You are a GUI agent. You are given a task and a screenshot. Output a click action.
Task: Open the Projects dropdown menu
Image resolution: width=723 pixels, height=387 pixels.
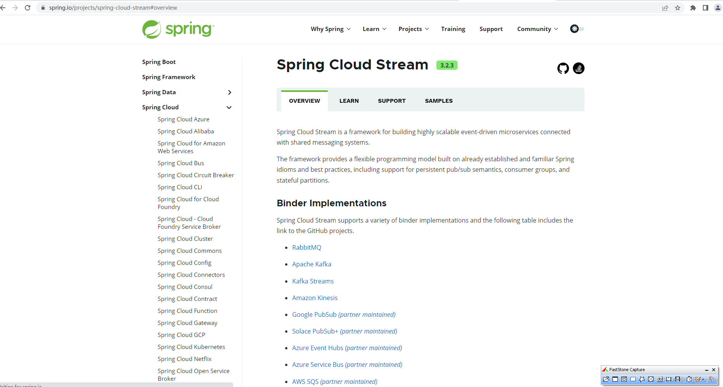(414, 29)
